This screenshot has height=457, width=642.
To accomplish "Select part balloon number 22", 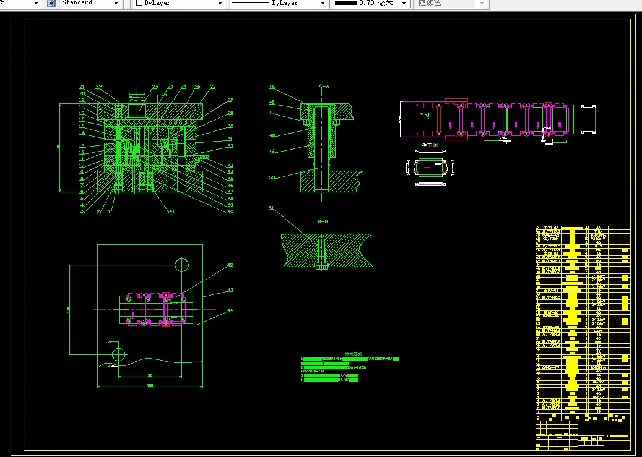I will click(x=98, y=87).
